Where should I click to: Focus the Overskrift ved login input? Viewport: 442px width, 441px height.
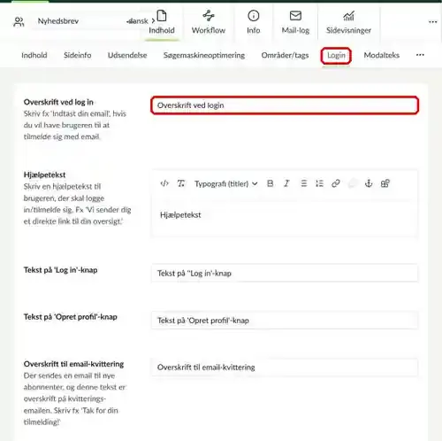coord(285,105)
